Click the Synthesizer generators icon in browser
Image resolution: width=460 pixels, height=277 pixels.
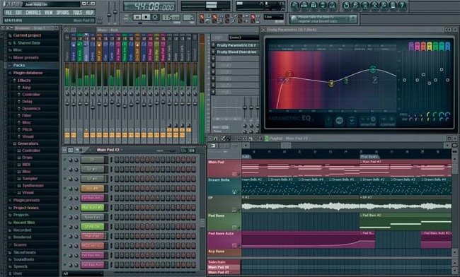pyautogui.click(x=19, y=186)
